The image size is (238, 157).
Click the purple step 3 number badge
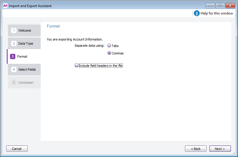(x=12, y=56)
